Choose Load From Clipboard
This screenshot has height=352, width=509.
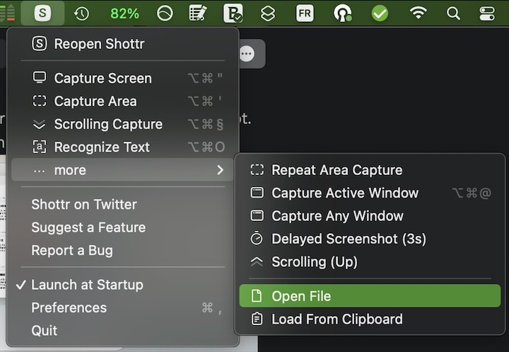click(337, 319)
